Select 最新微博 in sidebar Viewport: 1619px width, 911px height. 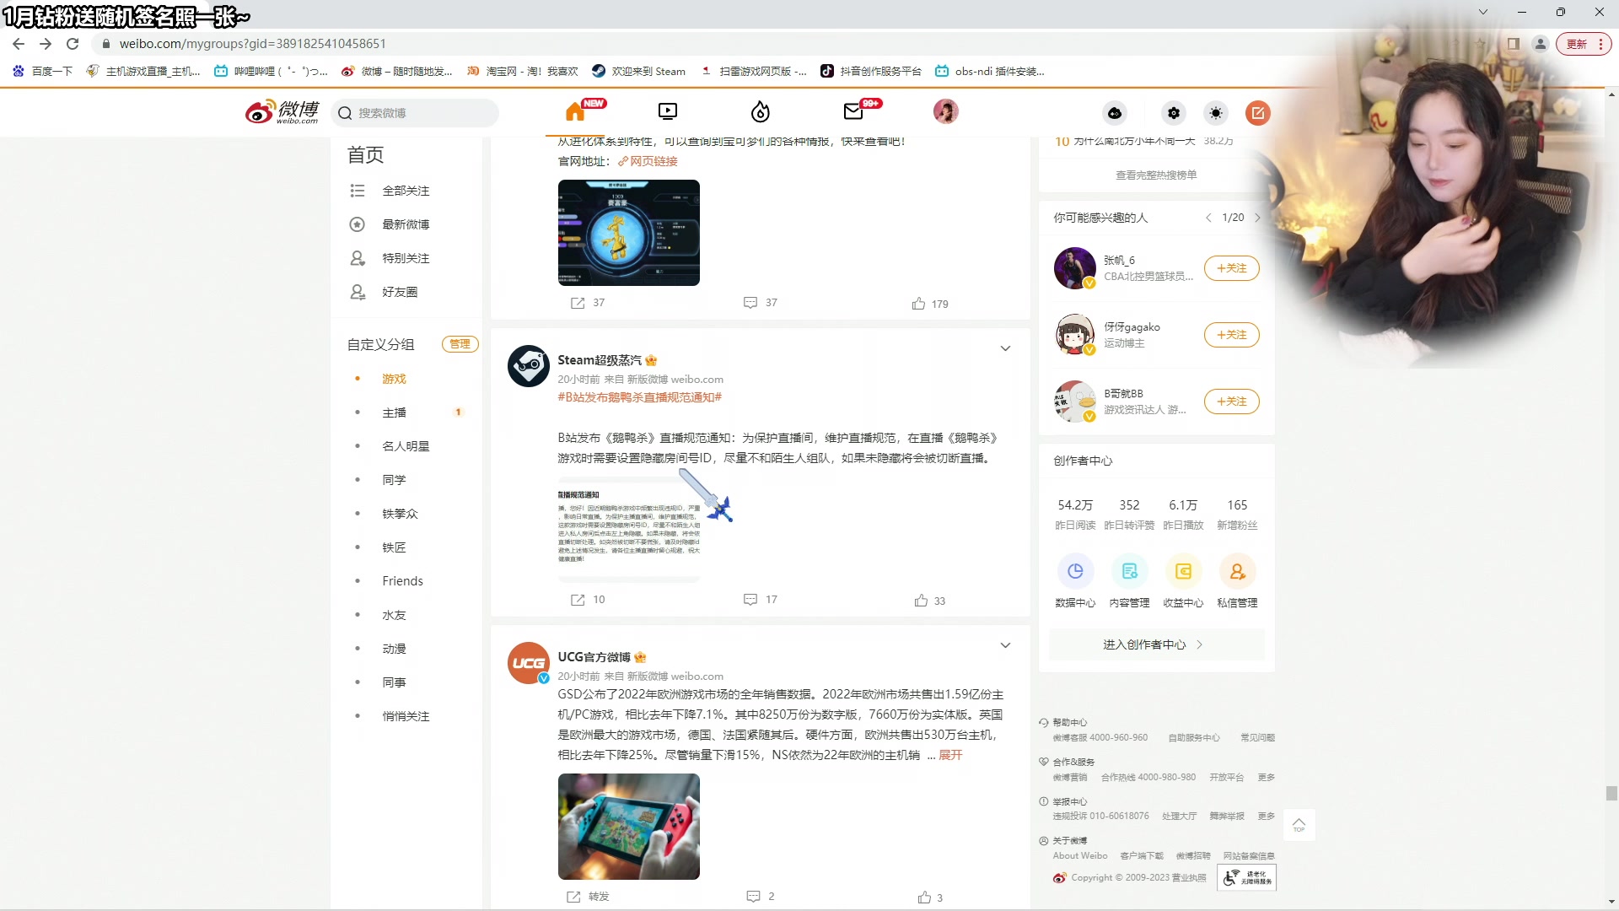[x=406, y=224]
